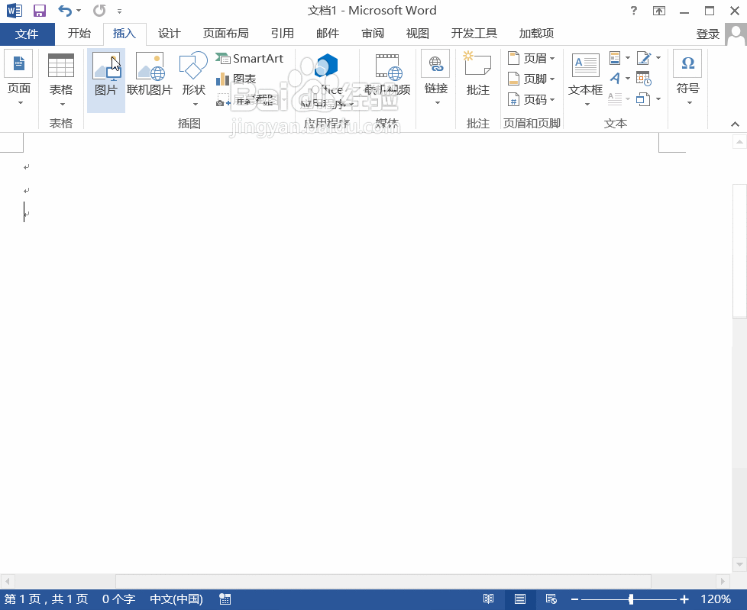
Task: Insert date and time calendar icon
Action: click(x=643, y=79)
